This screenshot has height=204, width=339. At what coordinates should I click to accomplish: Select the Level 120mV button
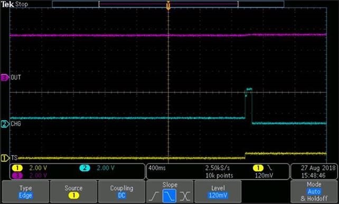click(x=218, y=192)
